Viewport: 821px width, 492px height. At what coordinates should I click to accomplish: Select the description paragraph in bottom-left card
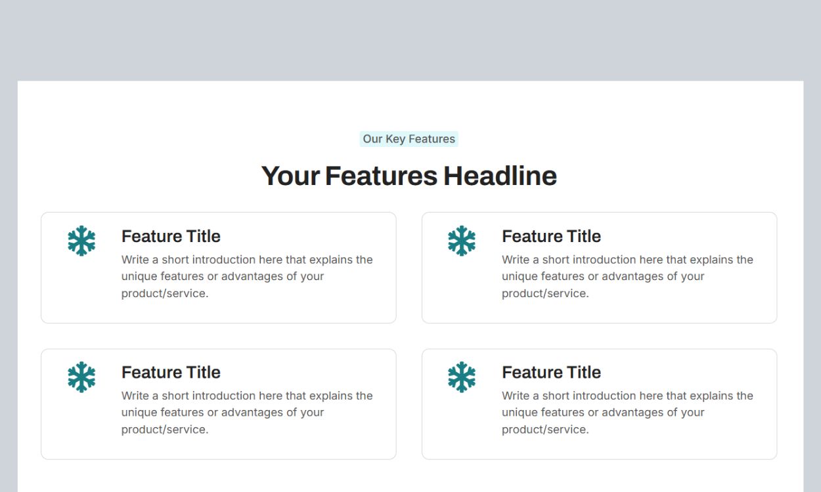click(246, 413)
